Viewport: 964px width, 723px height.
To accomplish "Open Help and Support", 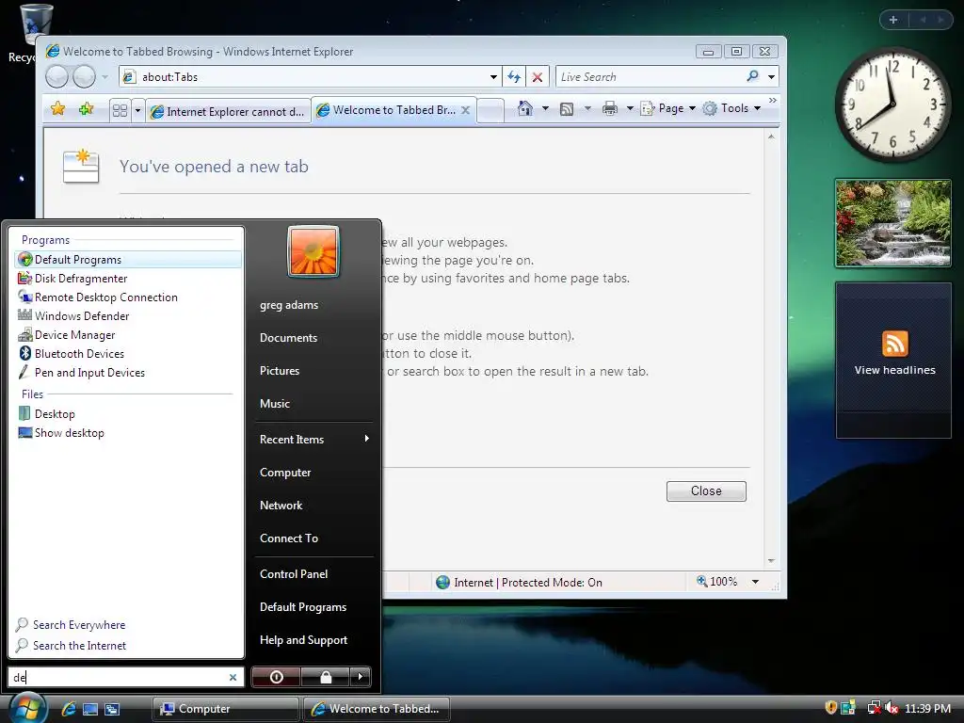I will [x=303, y=640].
